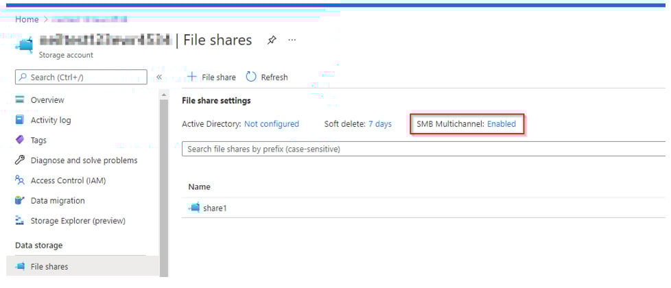This screenshot has height=288, width=671.
Task: Pin the File shares blade
Action: point(271,40)
